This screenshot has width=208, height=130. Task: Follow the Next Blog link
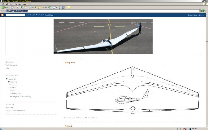point(49,15)
